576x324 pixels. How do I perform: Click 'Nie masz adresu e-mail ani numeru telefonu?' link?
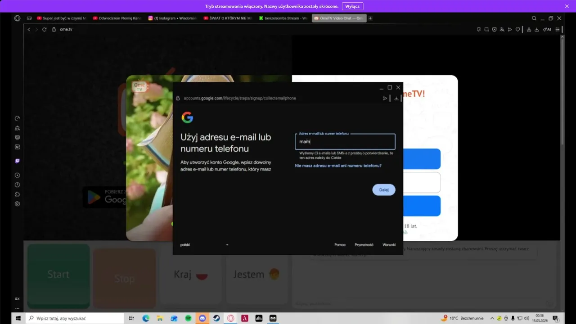click(x=338, y=166)
